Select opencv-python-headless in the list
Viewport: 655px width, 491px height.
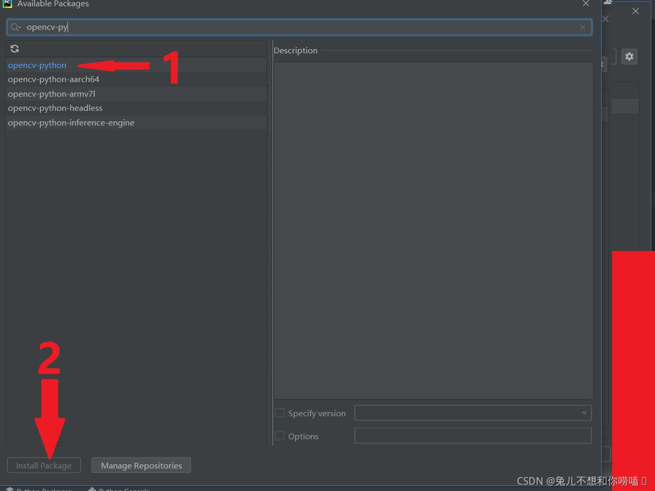coord(136,108)
